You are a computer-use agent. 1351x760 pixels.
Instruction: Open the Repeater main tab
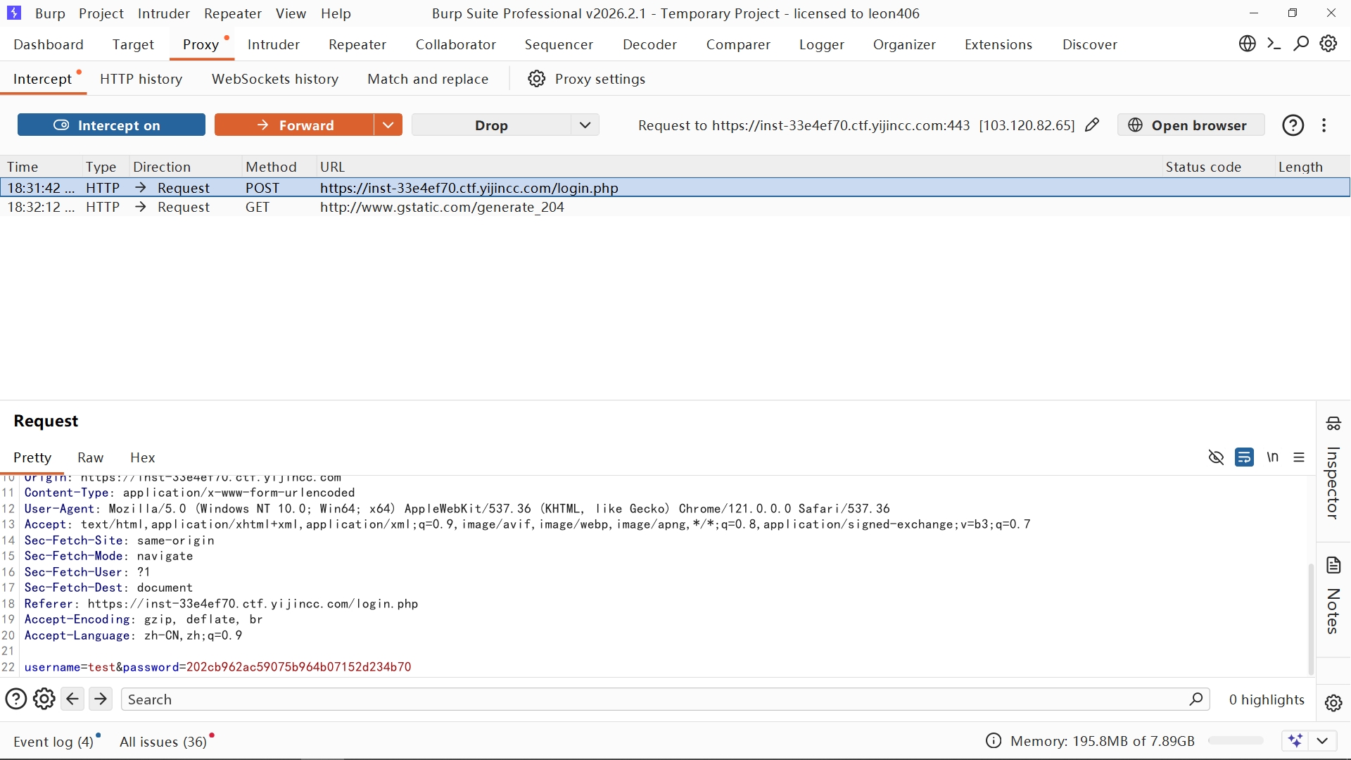(357, 44)
